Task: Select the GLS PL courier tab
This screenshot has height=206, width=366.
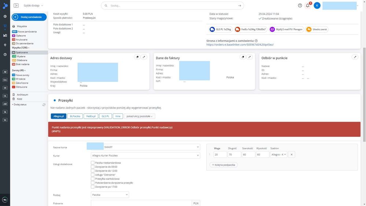Action: [105, 116]
